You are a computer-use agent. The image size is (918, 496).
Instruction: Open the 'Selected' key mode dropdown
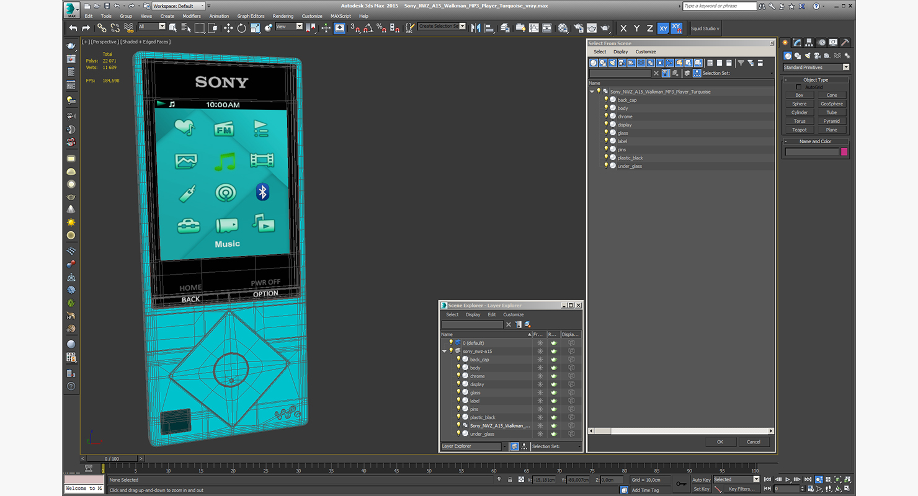pos(736,479)
